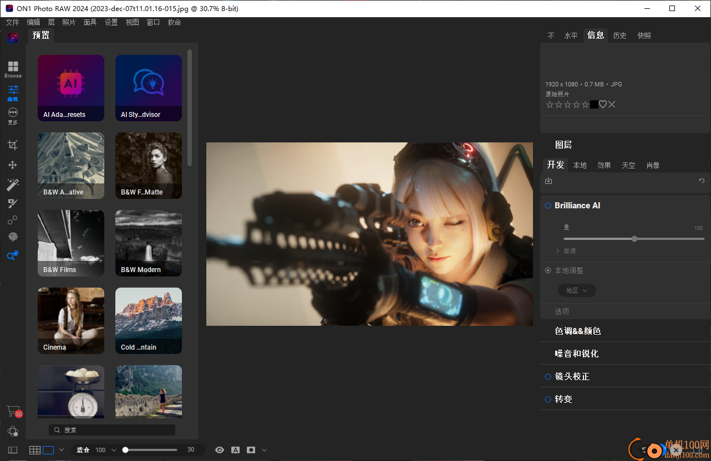711x461 pixels.
Task: Switch to the 肖像 portrait tab
Action: [653, 165]
